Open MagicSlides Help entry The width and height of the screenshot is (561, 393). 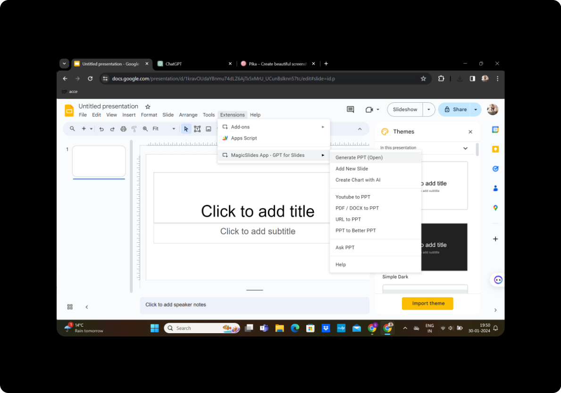[375, 265]
